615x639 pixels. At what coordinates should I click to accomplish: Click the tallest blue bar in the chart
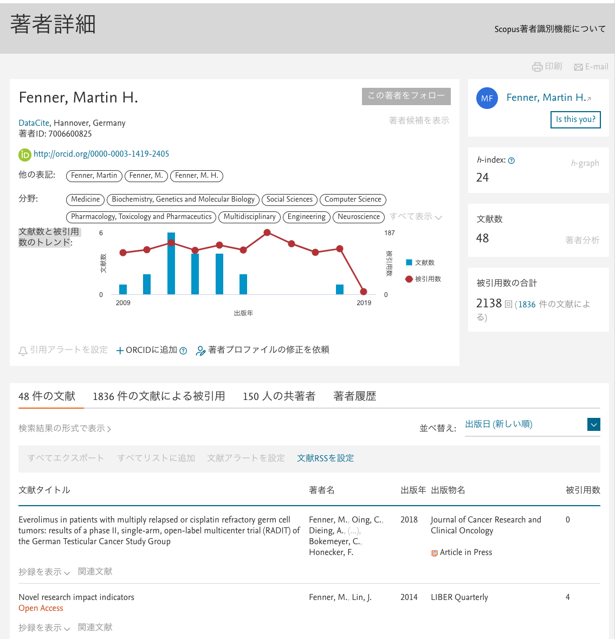click(171, 263)
